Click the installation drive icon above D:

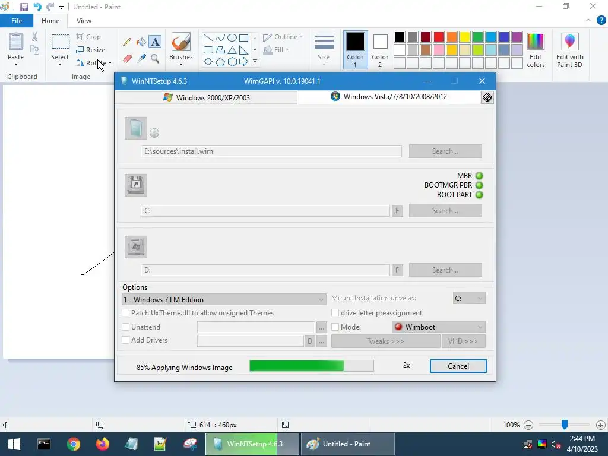pos(136,246)
